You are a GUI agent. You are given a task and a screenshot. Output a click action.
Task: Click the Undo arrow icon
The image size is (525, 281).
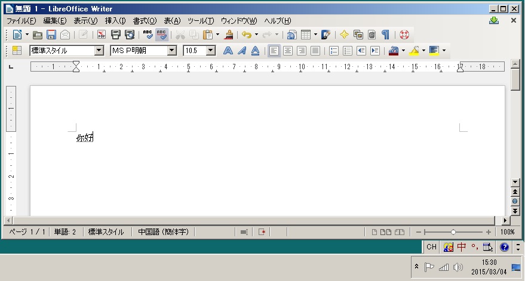(247, 35)
